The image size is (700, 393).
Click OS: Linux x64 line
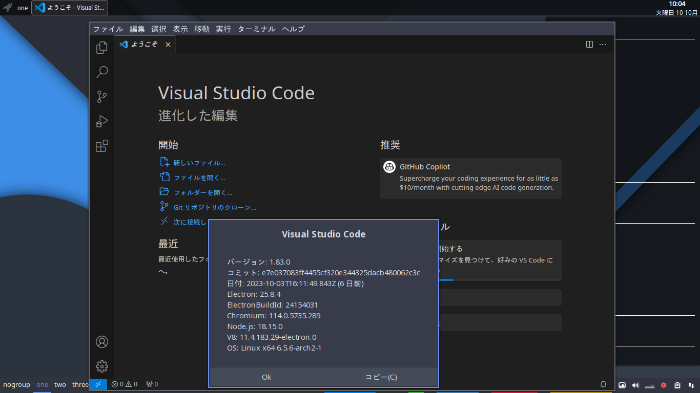click(x=274, y=348)
